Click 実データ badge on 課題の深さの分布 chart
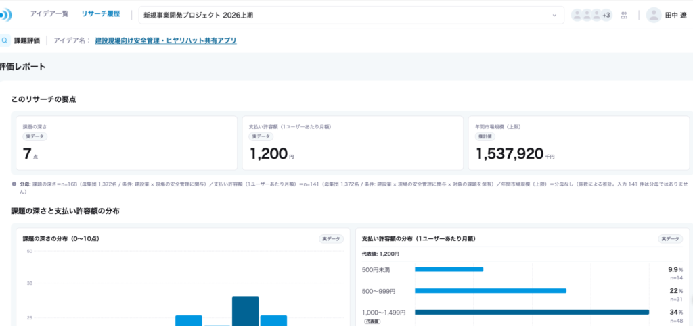 pos(331,239)
